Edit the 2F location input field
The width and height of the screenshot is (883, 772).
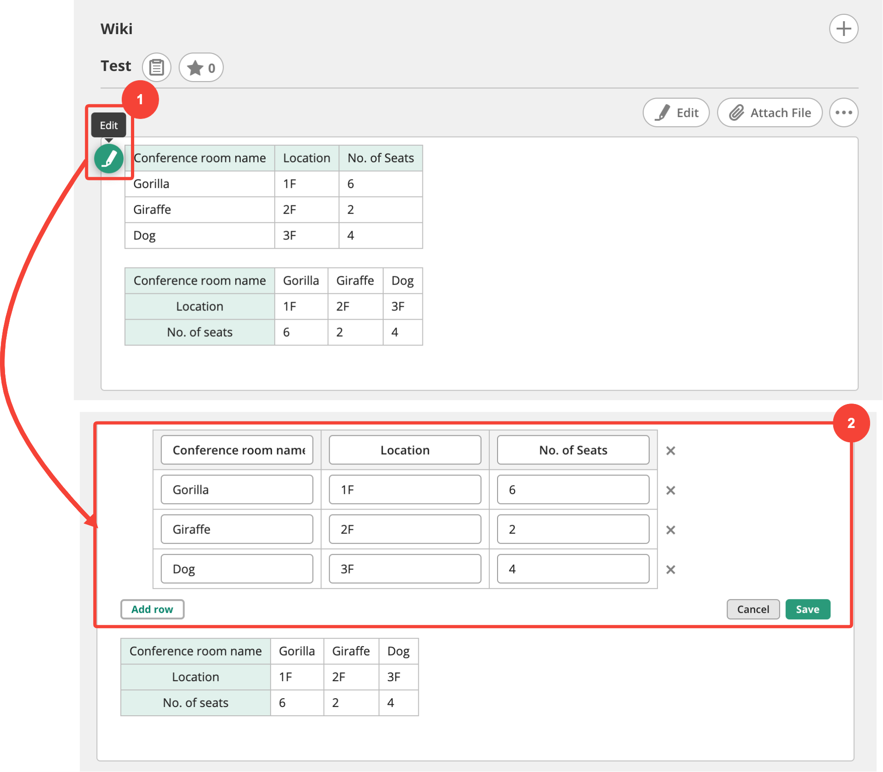point(405,529)
